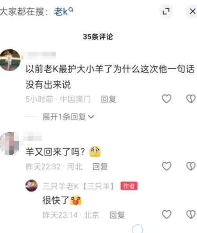The height and width of the screenshot is (233, 197).
Task: Open trending search term 老k
Action: click(61, 12)
